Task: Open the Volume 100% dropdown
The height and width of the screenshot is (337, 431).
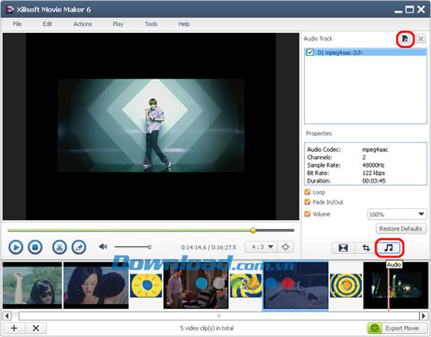Action: coord(397,214)
